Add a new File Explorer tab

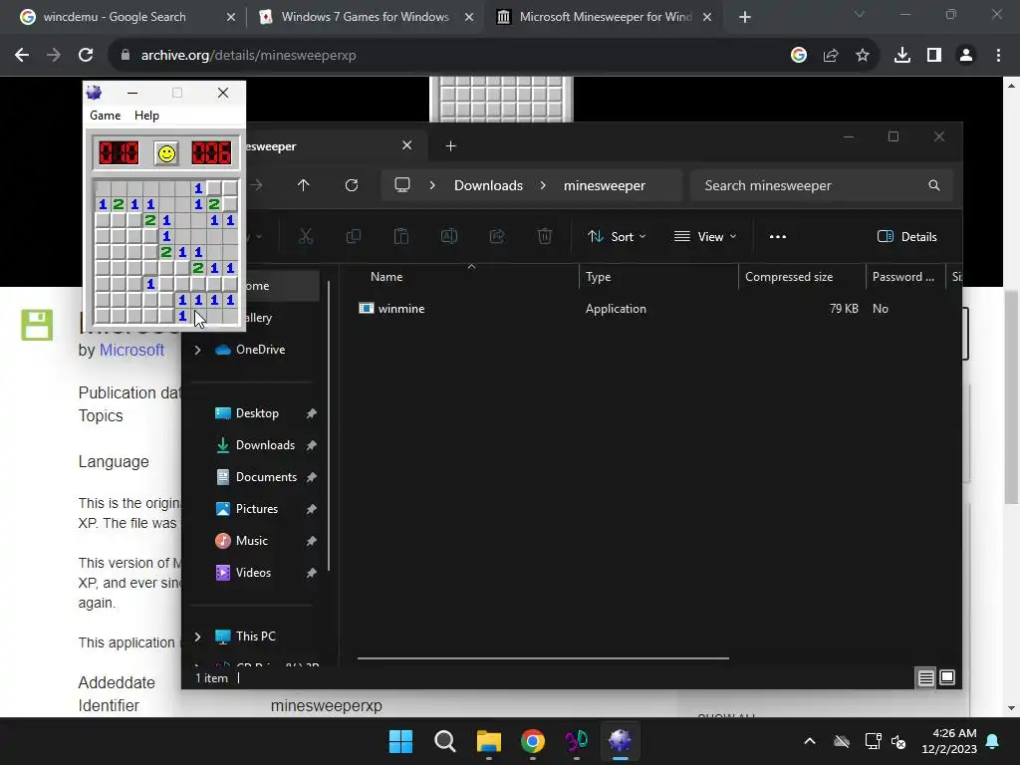[x=451, y=145]
